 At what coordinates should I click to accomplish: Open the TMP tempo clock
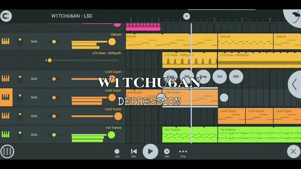click(166, 153)
